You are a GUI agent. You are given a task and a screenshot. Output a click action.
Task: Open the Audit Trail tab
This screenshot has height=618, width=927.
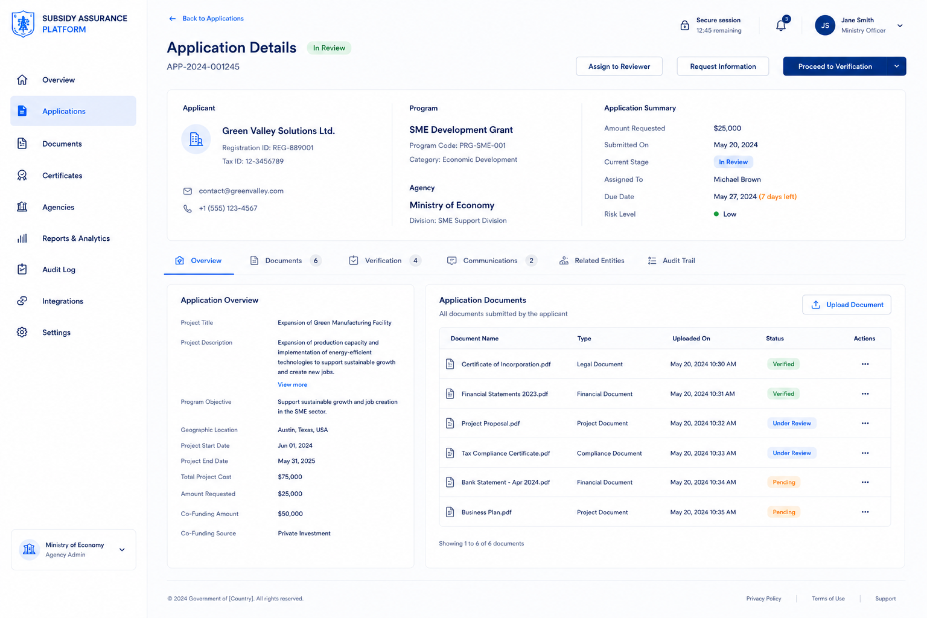tap(671, 261)
